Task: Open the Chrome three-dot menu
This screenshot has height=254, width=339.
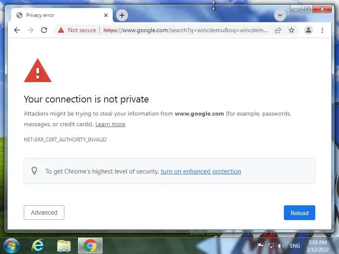Action: 322,30
